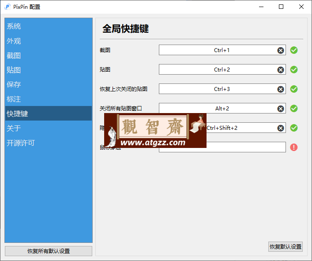The image size is (312, 261).
Task: Edit the Alt+2 shortcut field
Action: coord(222,108)
